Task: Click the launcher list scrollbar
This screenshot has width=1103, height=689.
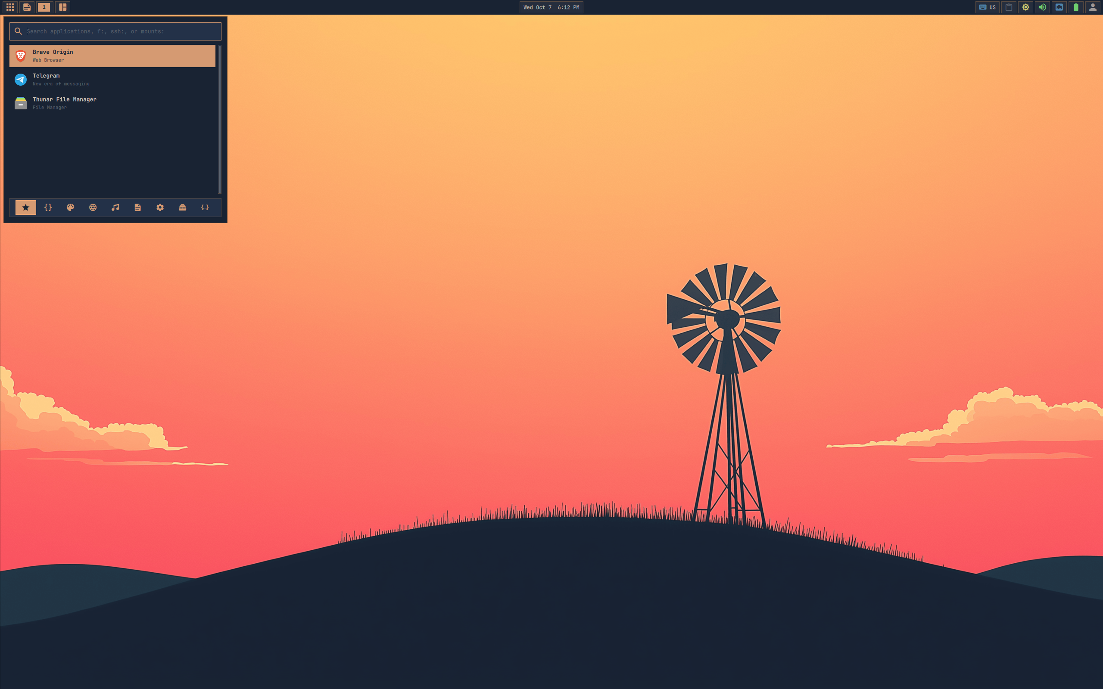Action: [220, 119]
